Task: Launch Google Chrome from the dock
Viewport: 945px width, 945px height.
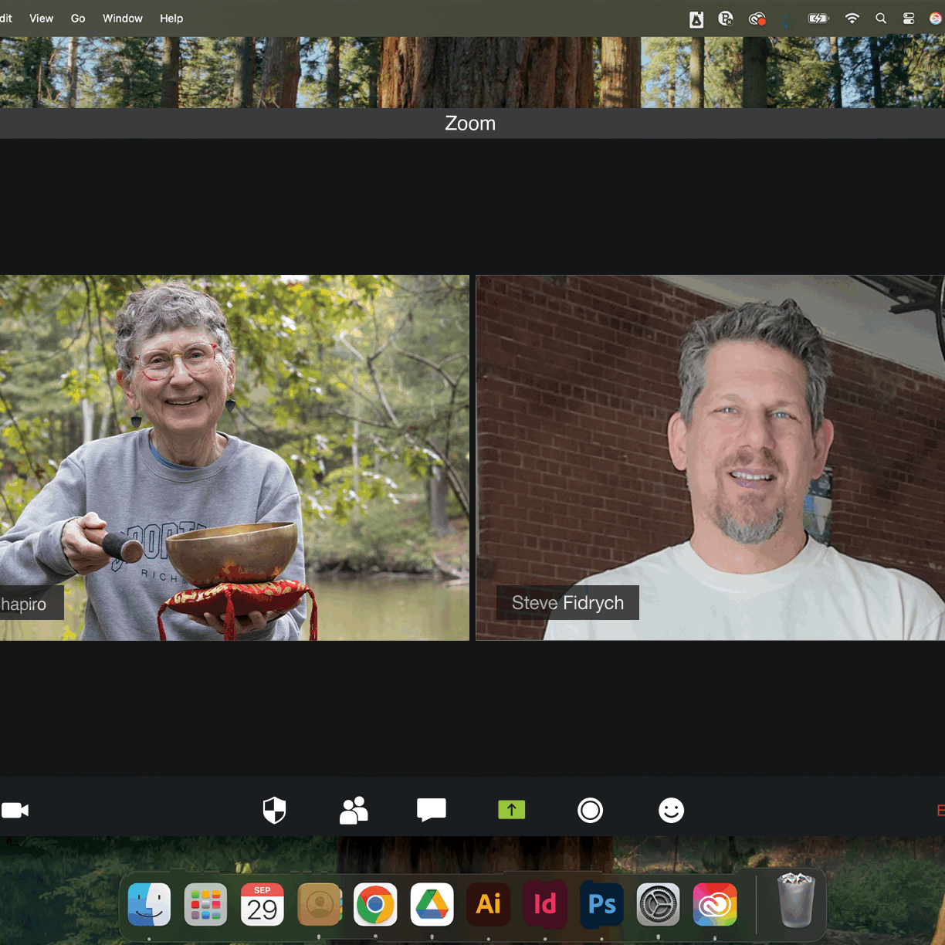Action: coord(375,904)
